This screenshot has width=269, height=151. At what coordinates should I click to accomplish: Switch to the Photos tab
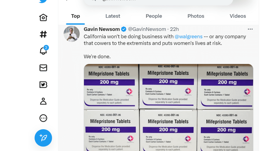196,16
